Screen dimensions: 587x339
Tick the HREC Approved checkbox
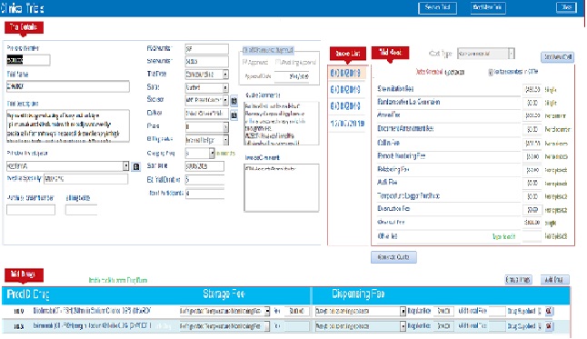tap(244, 62)
